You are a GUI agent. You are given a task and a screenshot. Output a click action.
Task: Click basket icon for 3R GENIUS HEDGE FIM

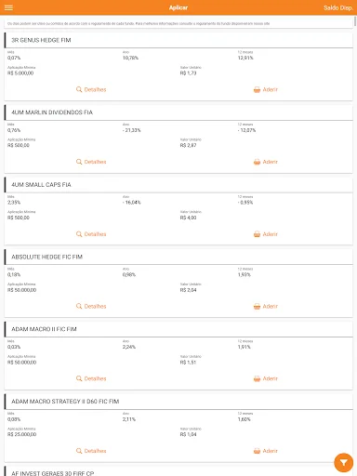point(257,89)
